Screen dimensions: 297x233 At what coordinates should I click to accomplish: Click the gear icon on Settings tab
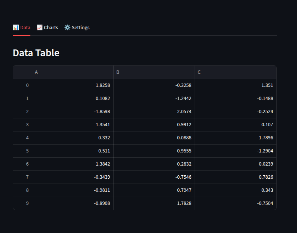coord(67,27)
